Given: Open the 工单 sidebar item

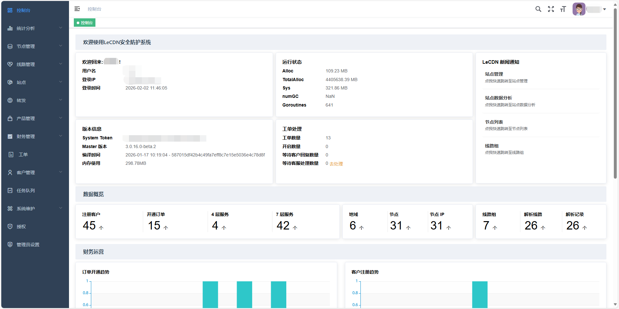Looking at the screenshot, I should coord(23,154).
